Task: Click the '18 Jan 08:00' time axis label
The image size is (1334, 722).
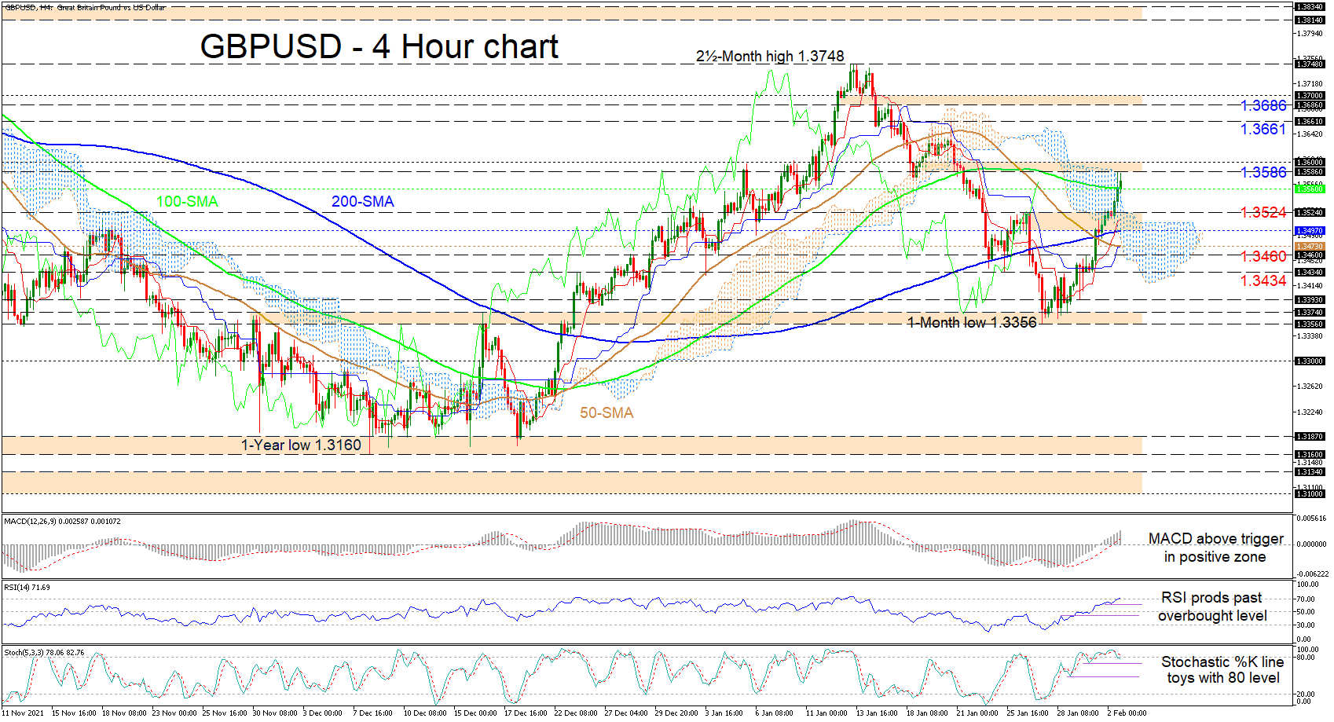Action: click(927, 713)
